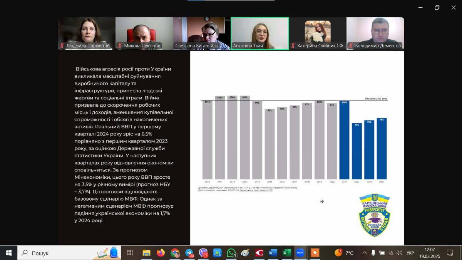Launch Firefox from the taskbar
Screen dimensions: 462x260
pyautogui.click(x=161, y=253)
